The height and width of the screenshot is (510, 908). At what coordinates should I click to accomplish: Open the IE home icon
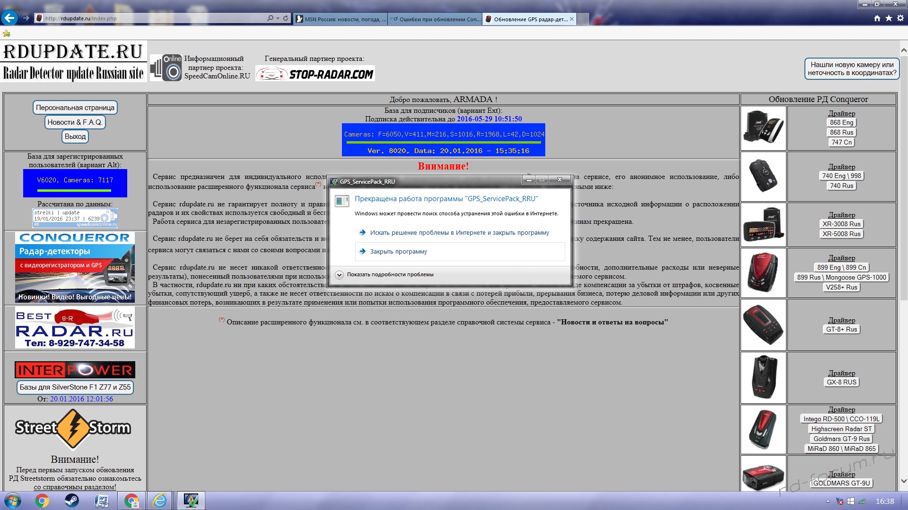click(877, 18)
